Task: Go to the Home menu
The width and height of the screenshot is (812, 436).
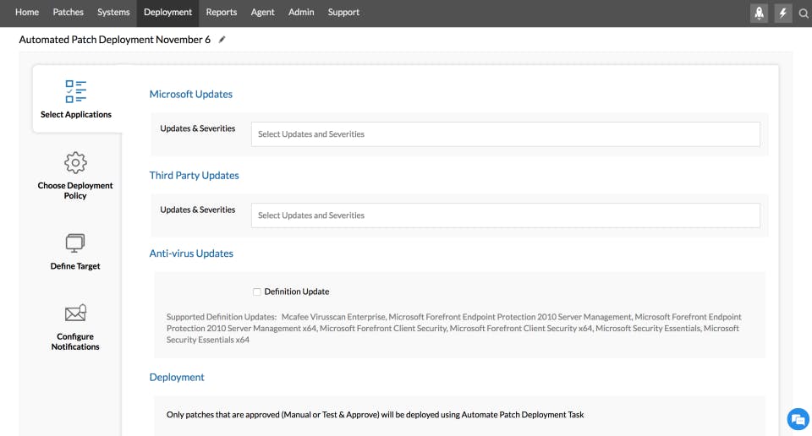Action: [27, 12]
